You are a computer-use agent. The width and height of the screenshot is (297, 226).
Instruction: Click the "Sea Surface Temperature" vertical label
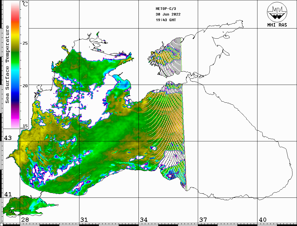point(7,64)
